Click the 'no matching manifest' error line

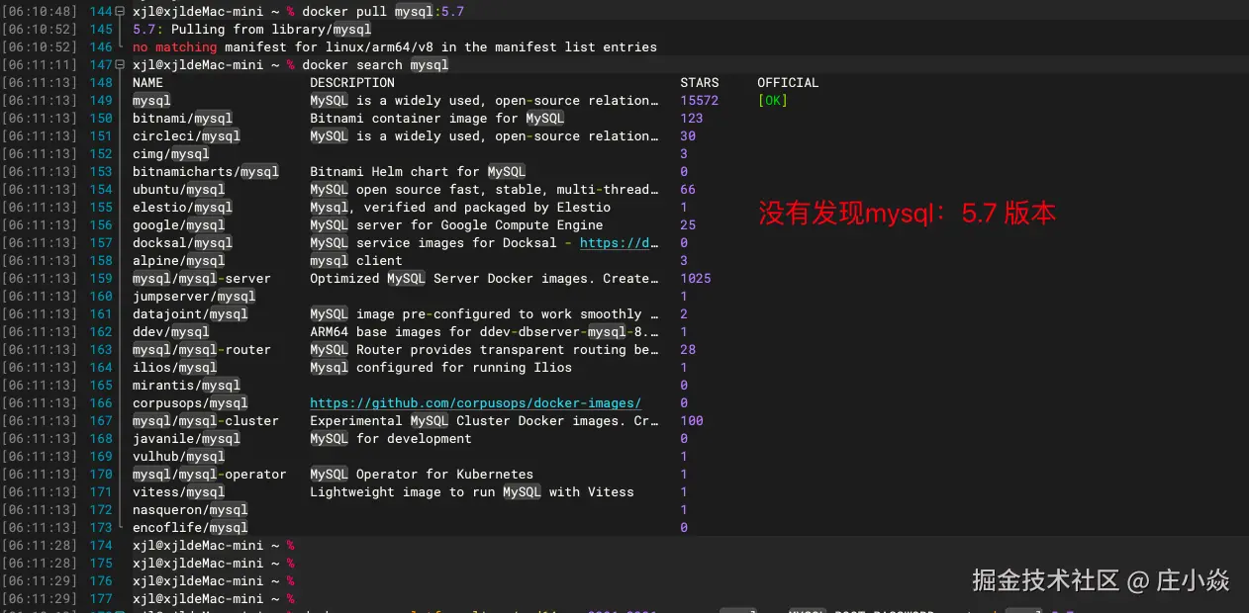point(395,47)
